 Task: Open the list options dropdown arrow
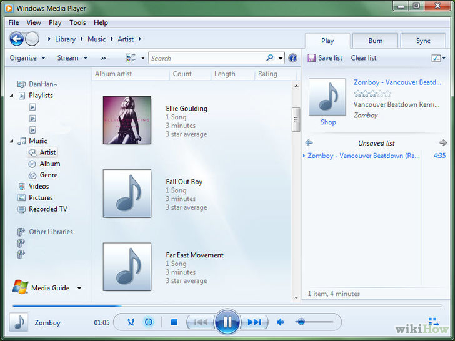point(444,58)
